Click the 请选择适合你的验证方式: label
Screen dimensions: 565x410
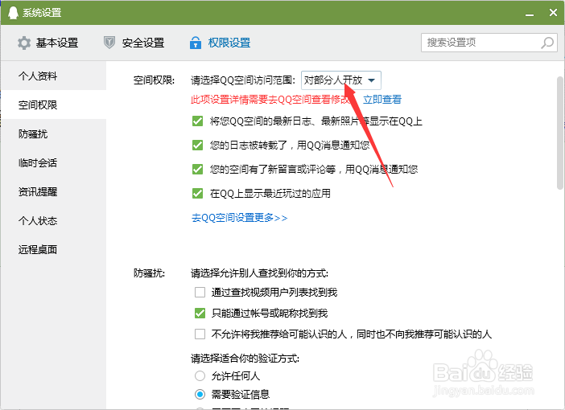pos(245,359)
